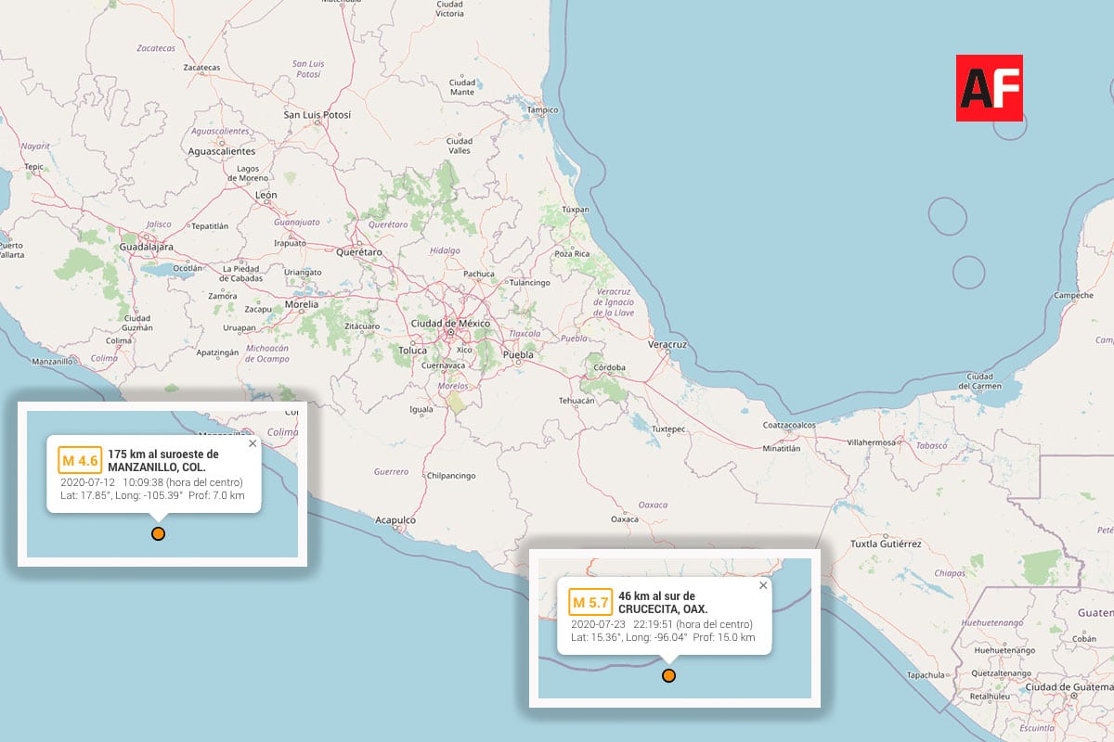Click the AF logo
This screenshot has width=1114, height=742.
(x=990, y=88)
